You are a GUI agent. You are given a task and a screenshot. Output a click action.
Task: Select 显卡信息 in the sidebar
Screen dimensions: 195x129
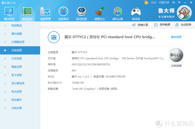(x=20, y=75)
